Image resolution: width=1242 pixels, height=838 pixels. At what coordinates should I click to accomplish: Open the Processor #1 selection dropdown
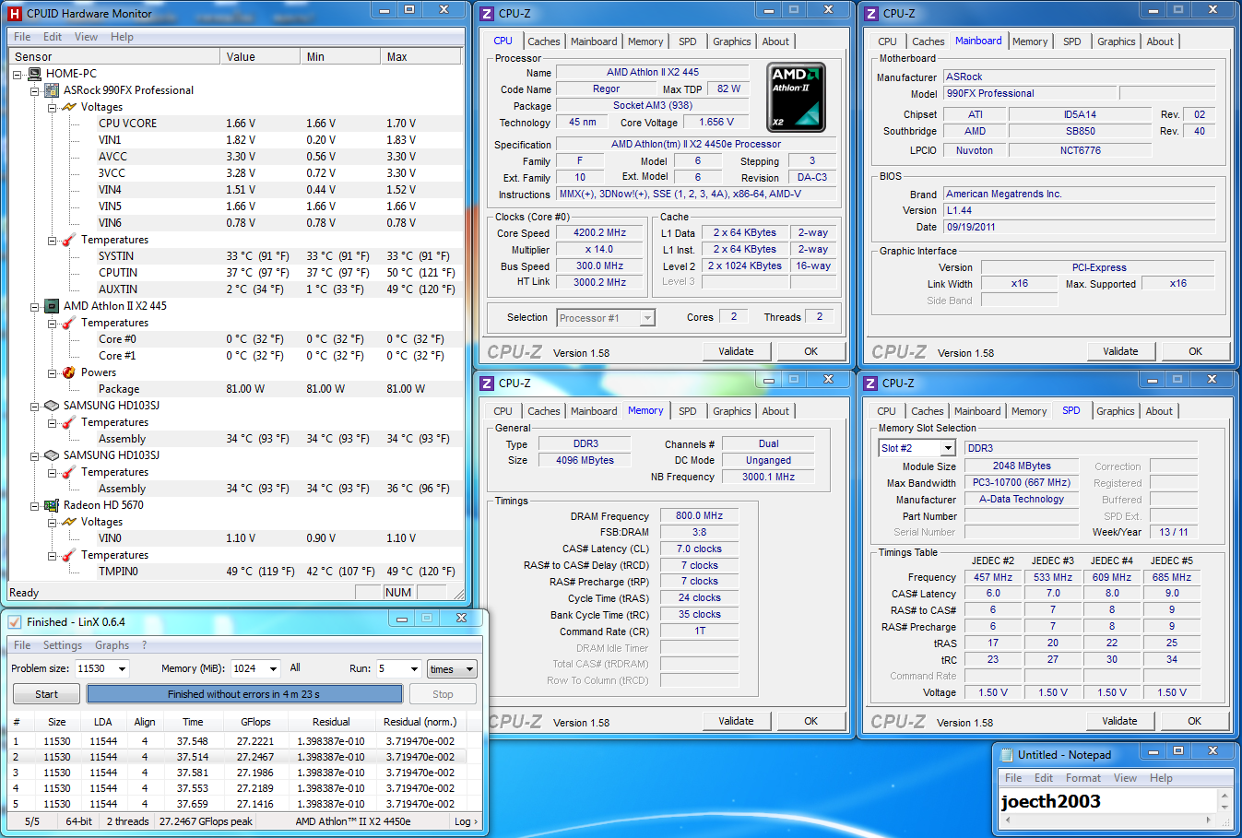click(x=647, y=318)
